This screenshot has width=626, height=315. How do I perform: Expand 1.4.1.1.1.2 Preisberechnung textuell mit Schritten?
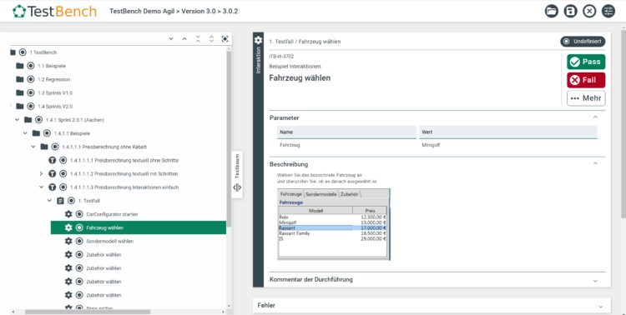coord(41,174)
